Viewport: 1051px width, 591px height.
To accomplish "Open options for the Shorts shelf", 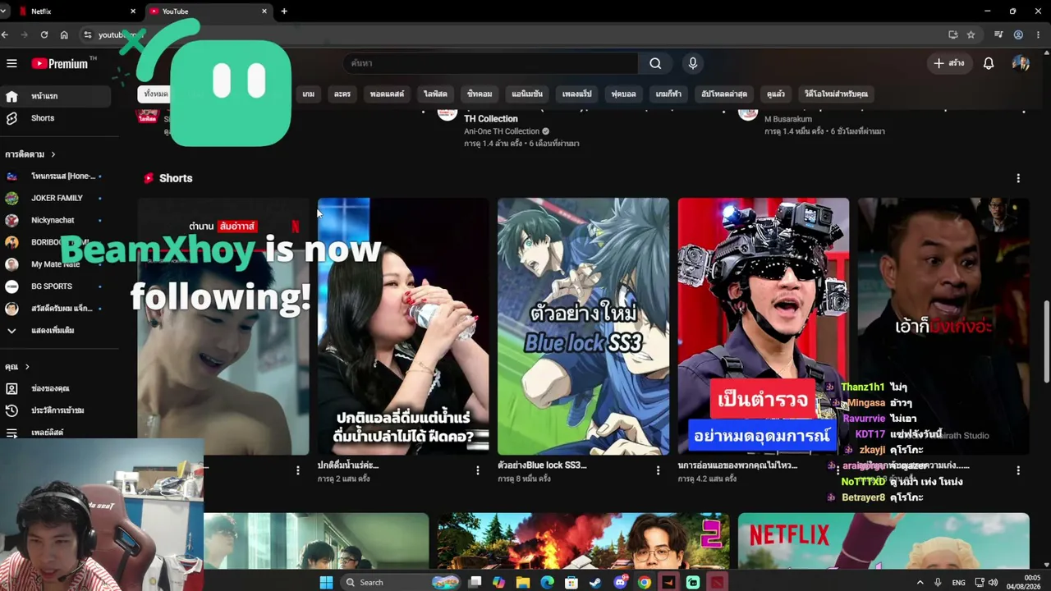I will [1018, 178].
